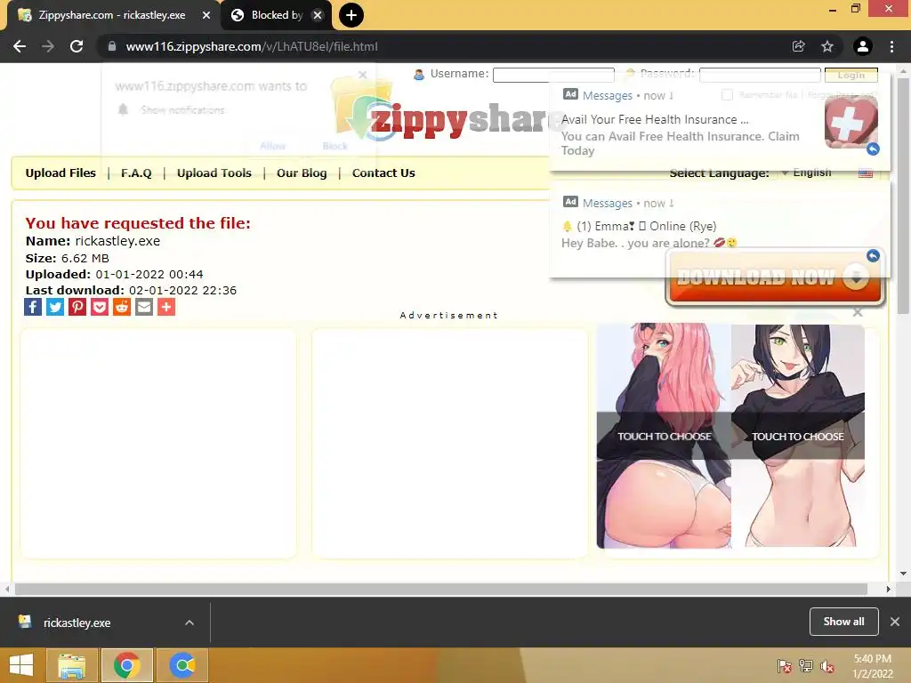Click the browser back arrow
911x683 pixels.
(20, 46)
